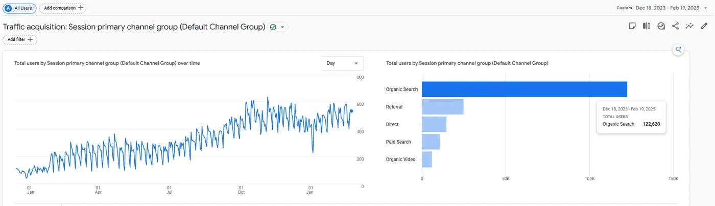The height and width of the screenshot is (206, 715).
Task: Click the Paid Search bar
Action: [x=431, y=142]
